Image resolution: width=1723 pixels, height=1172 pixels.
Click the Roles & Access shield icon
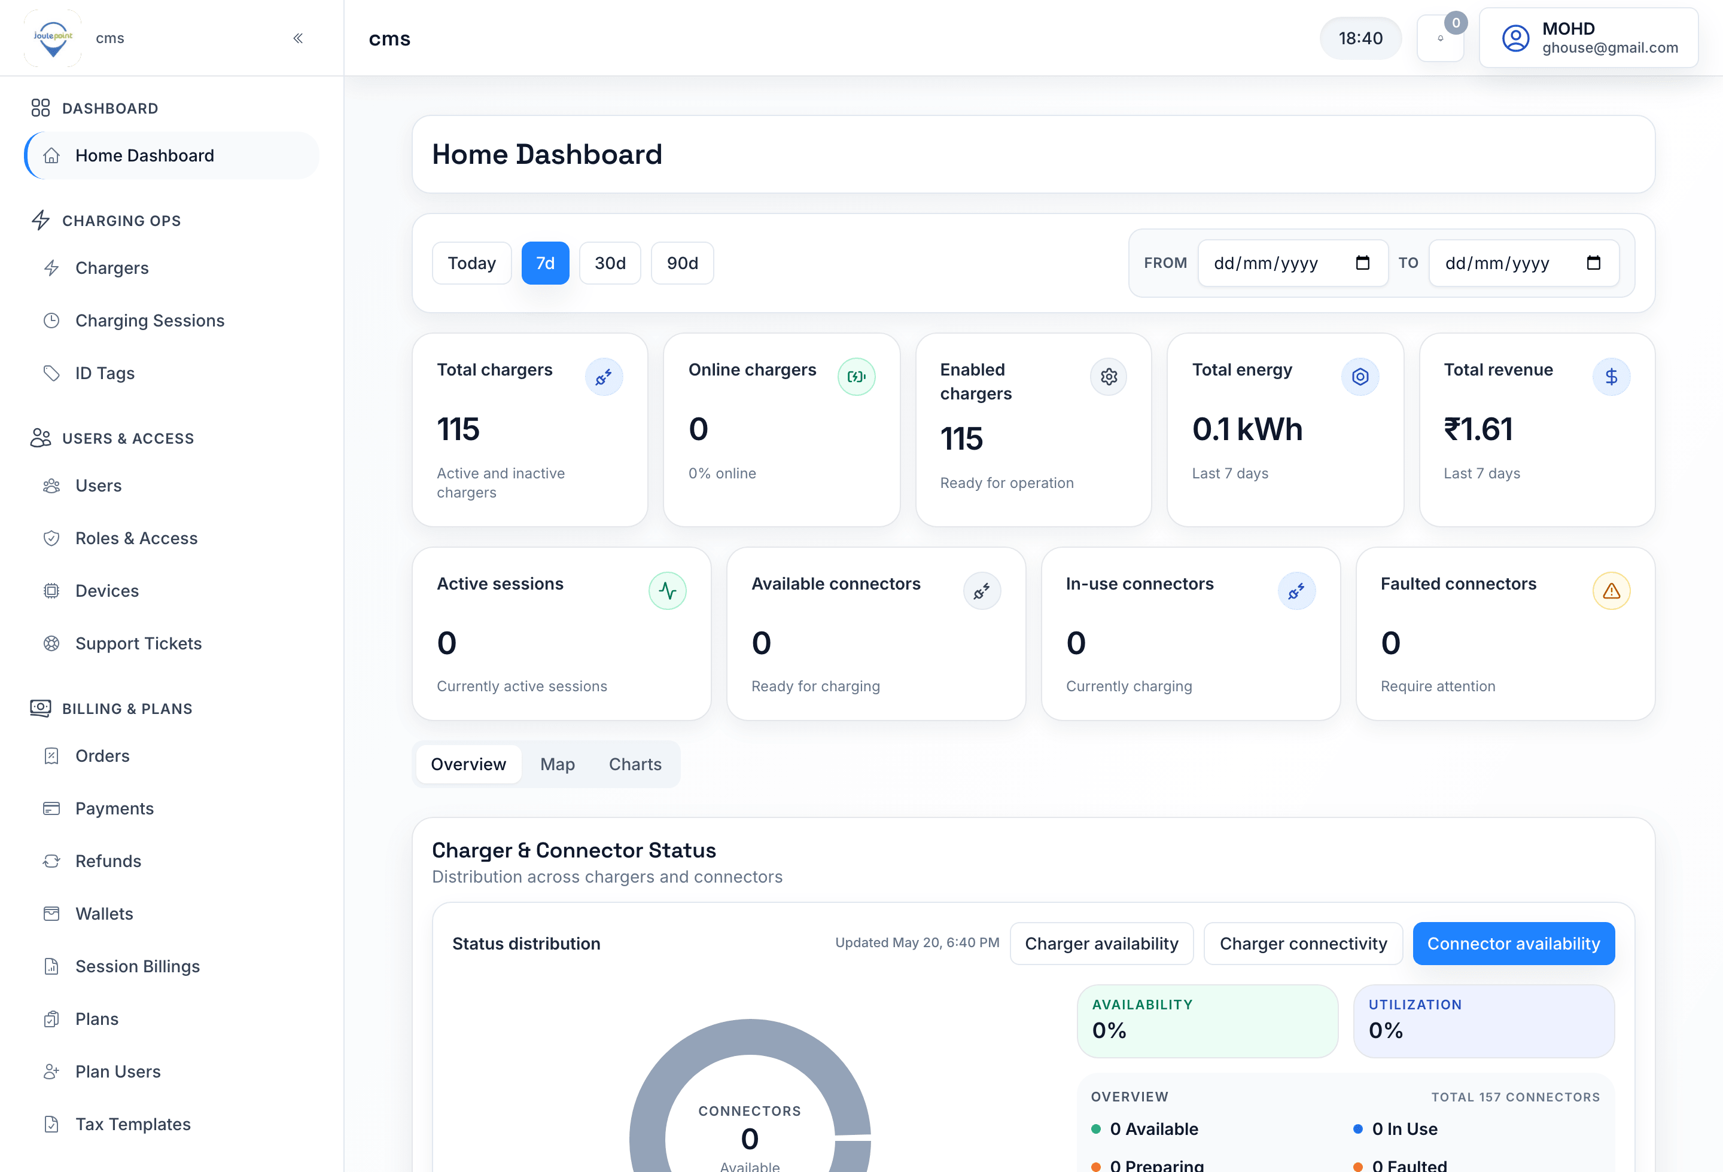[x=51, y=538]
